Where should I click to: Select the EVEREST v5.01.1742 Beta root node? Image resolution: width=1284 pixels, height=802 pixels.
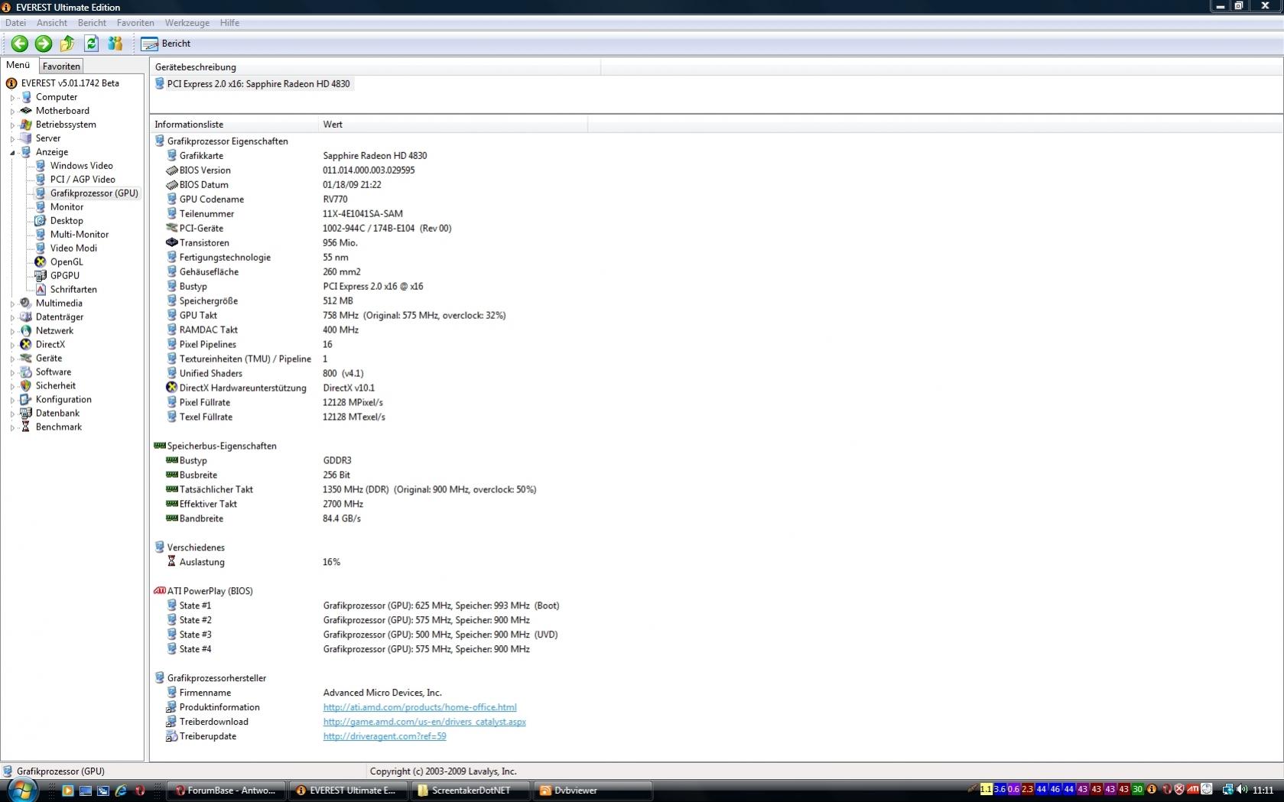(x=70, y=83)
